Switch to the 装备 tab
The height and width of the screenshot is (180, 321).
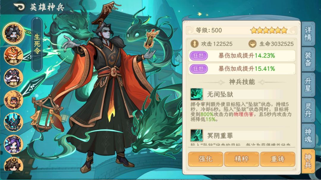[308, 59]
